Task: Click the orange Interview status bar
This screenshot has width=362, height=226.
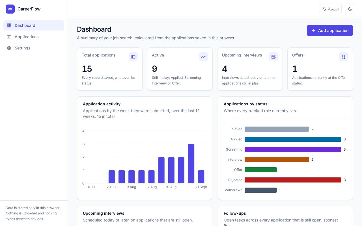Action: [x=277, y=160]
